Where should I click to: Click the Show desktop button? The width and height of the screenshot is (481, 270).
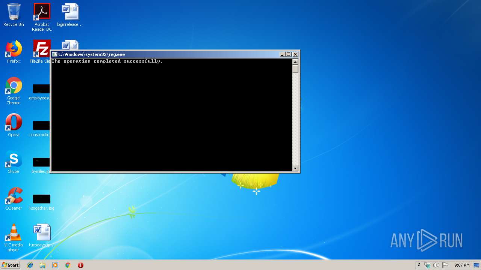click(476, 265)
